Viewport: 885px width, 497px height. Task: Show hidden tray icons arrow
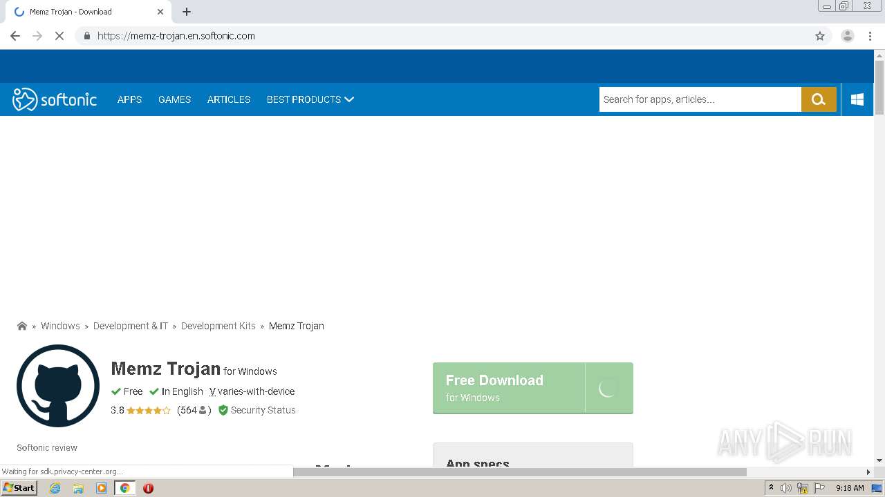[771, 487]
